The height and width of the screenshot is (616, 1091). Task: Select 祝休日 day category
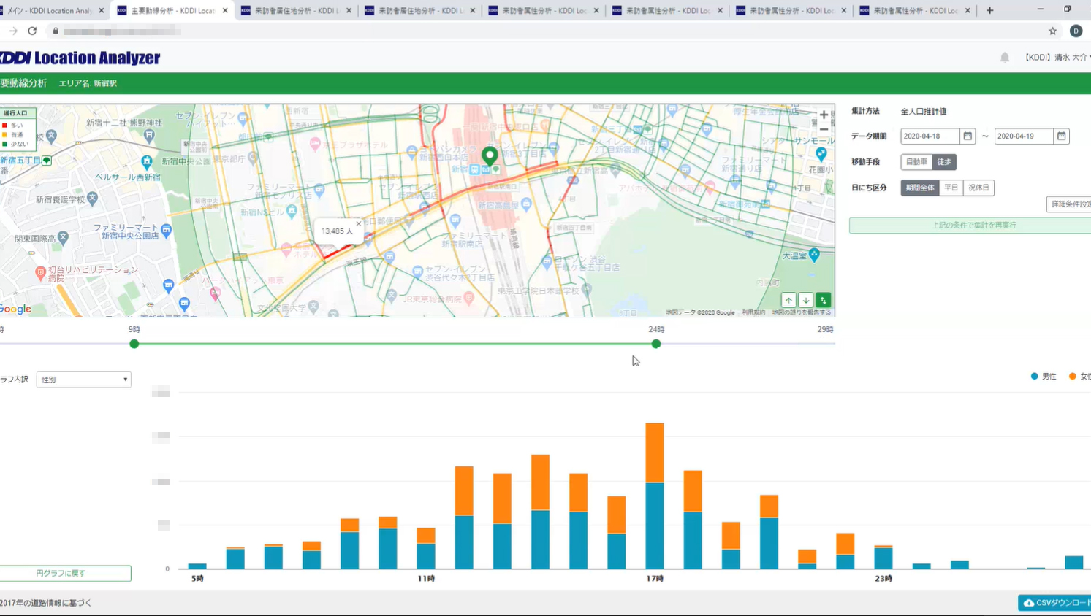(978, 188)
